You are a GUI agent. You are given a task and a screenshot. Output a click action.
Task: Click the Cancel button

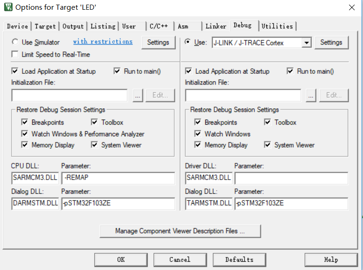pos(180,260)
